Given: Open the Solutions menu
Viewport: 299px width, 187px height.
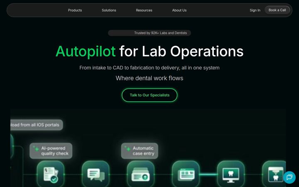Looking at the screenshot, I should coord(109,10).
